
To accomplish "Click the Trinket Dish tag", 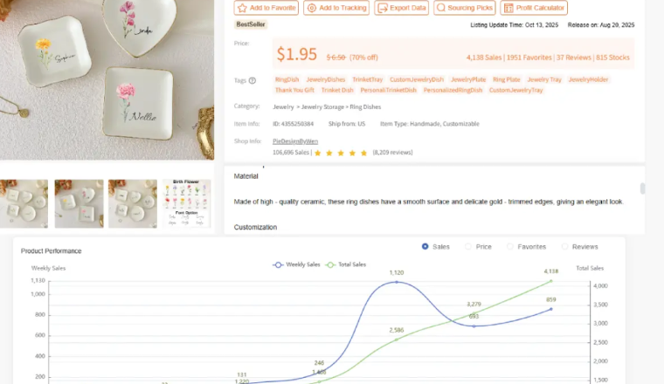I will 337,90.
